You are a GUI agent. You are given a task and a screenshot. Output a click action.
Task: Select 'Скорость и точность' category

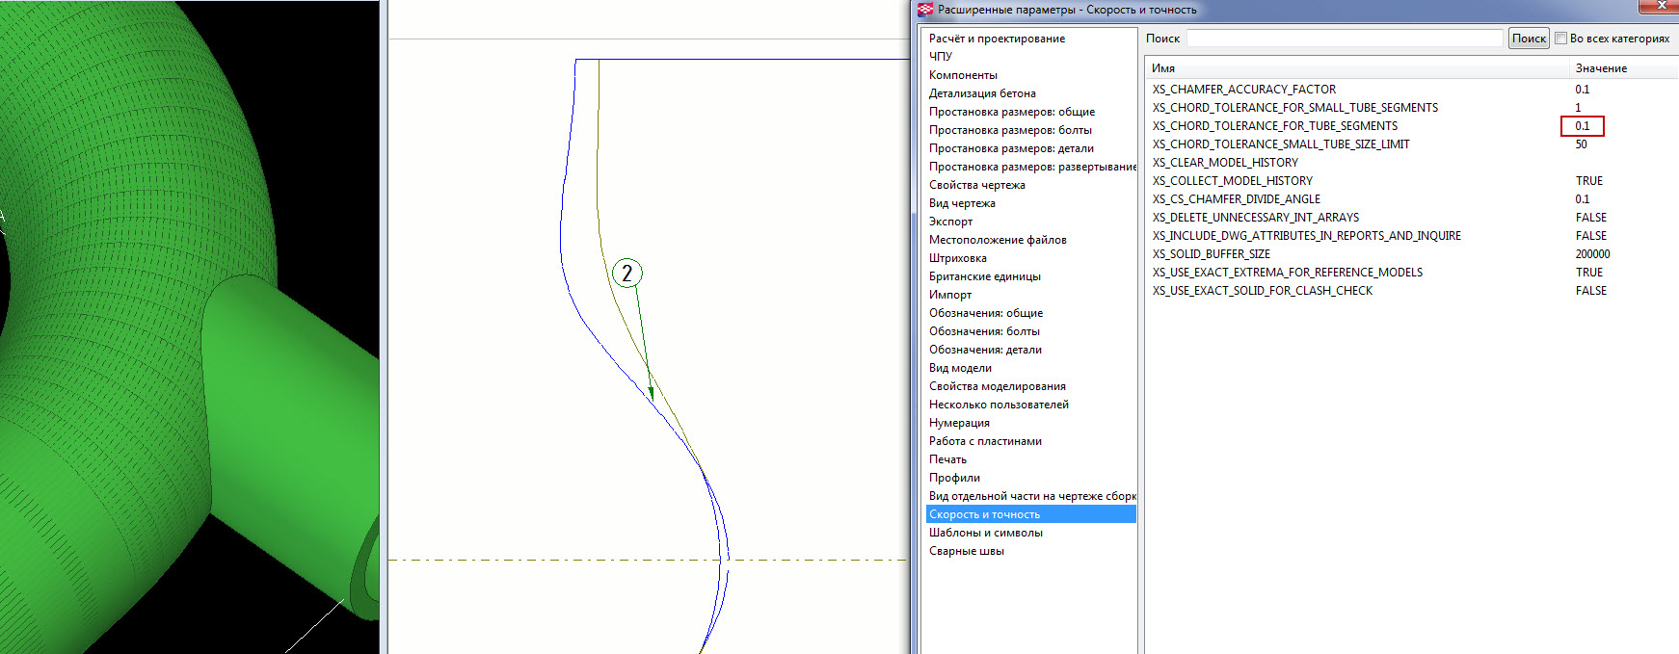tap(984, 514)
